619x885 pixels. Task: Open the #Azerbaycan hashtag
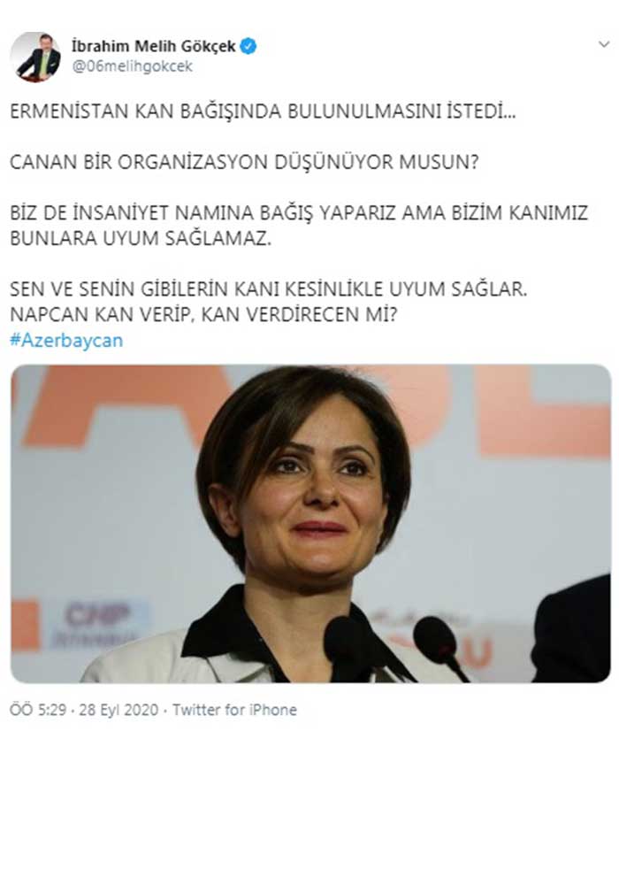[66, 341]
